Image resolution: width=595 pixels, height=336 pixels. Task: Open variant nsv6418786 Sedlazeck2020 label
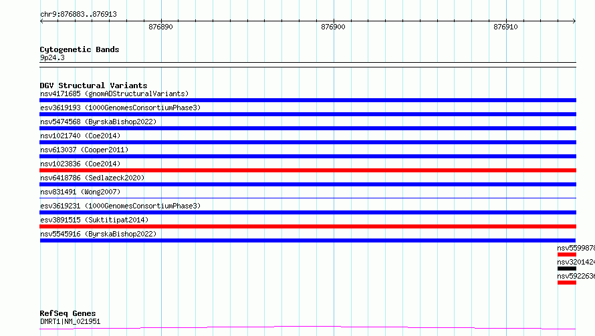pos(92,178)
